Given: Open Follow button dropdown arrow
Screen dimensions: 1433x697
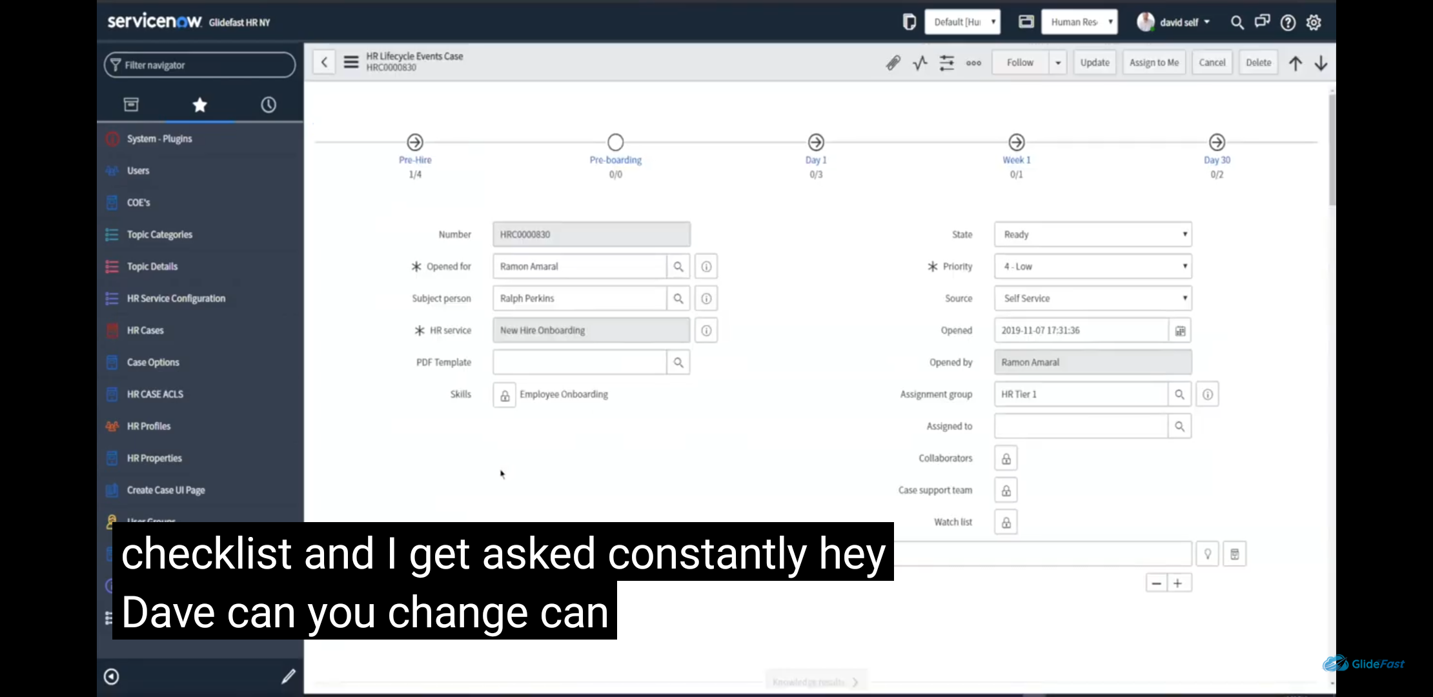Looking at the screenshot, I should pyautogui.click(x=1057, y=63).
